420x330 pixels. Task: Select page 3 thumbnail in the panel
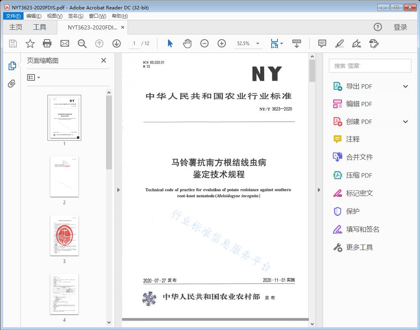(x=64, y=236)
